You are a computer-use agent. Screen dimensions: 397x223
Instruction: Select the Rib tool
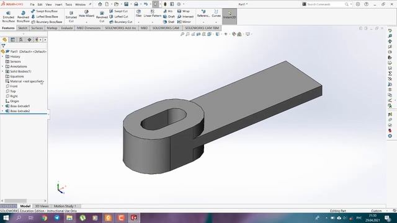pos(168,11)
